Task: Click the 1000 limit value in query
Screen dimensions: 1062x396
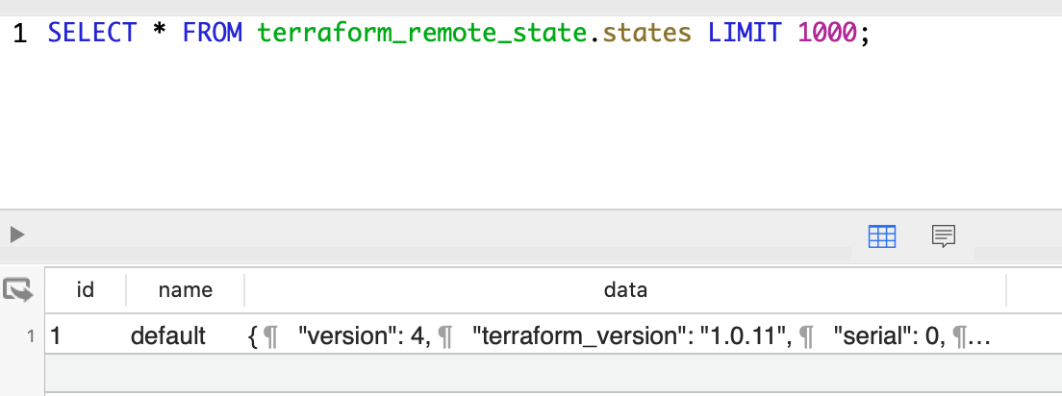Action: [x=827, y=34]
